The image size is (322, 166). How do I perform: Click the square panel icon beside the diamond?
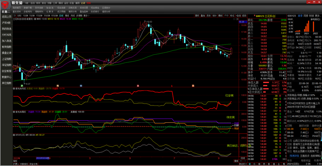pos(237,19)
